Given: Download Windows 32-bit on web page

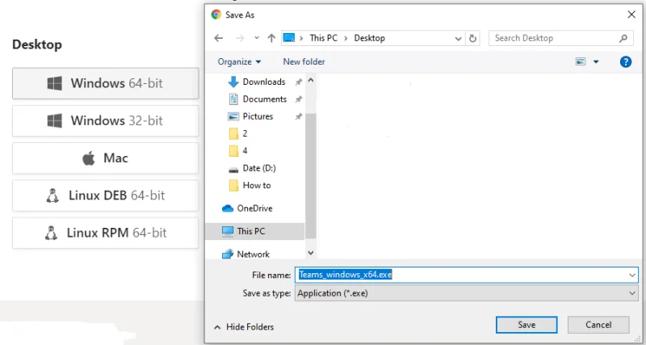Looking at the screenshot, I should coord(106,120).
